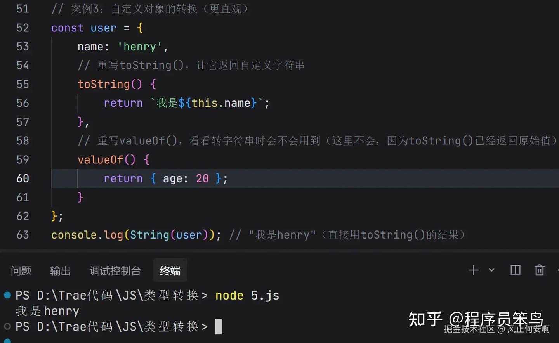
Task: Click the blue command status dot beside node 5.js
Action: click(x=7, y=295)
